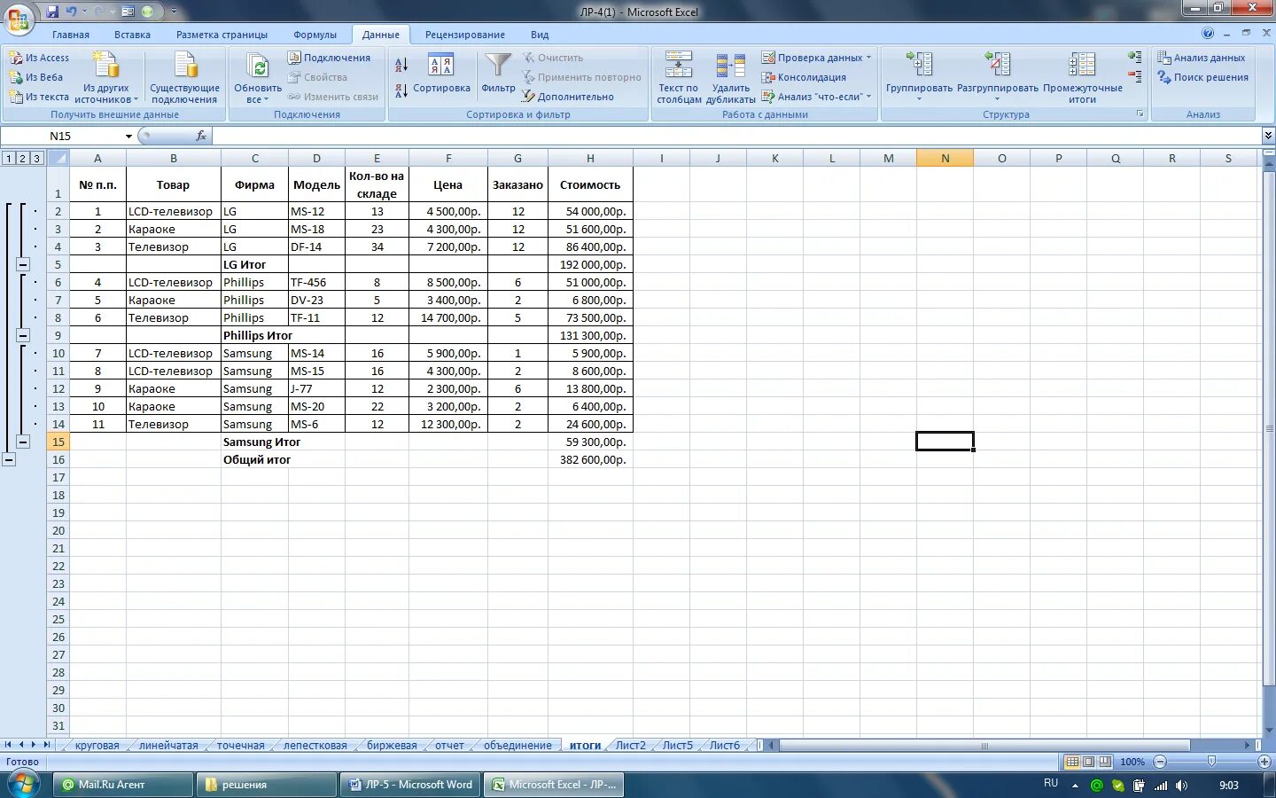Switch to Page Break Preview in status bar
This screenshot has width=1276, height=798.
tap(1104, 762)
